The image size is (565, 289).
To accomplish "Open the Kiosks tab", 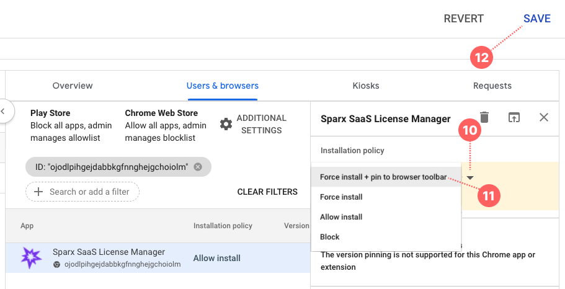I will point(366,86).
